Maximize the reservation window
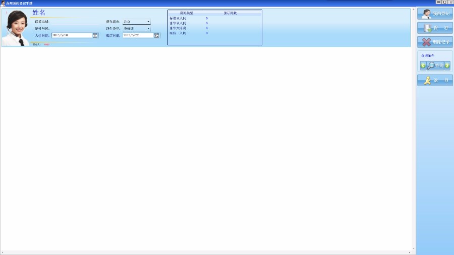This screenshot has width=454, height=255. click(x=445, y=2)
